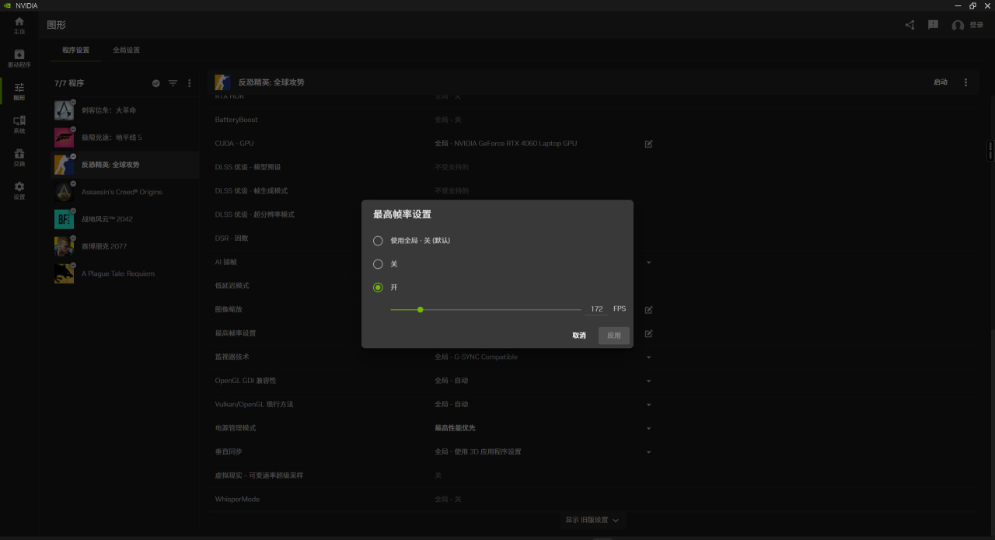
Task: Open the 主页 home page in sidebar
Action: pyautogui.click(x=19, y=25)
